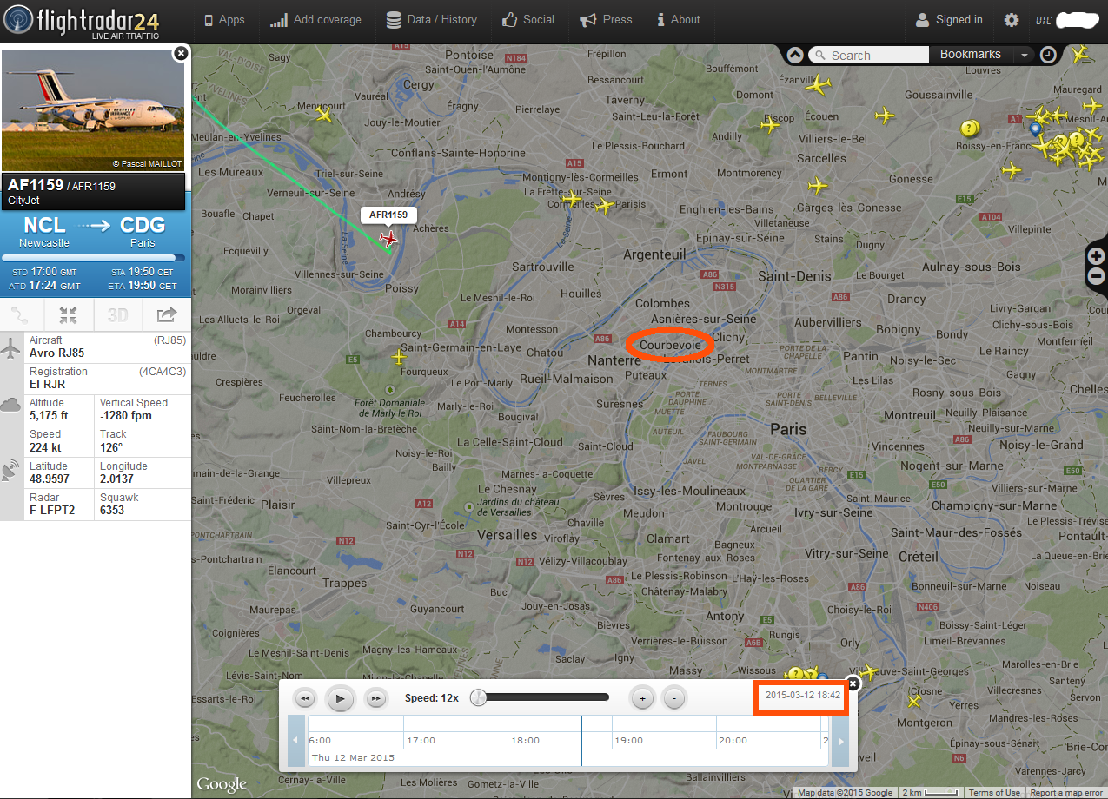Viewport: 1108px width, 799px height.
Task: Click the playback speed slider handle
Action: click(x=477, y=697)
